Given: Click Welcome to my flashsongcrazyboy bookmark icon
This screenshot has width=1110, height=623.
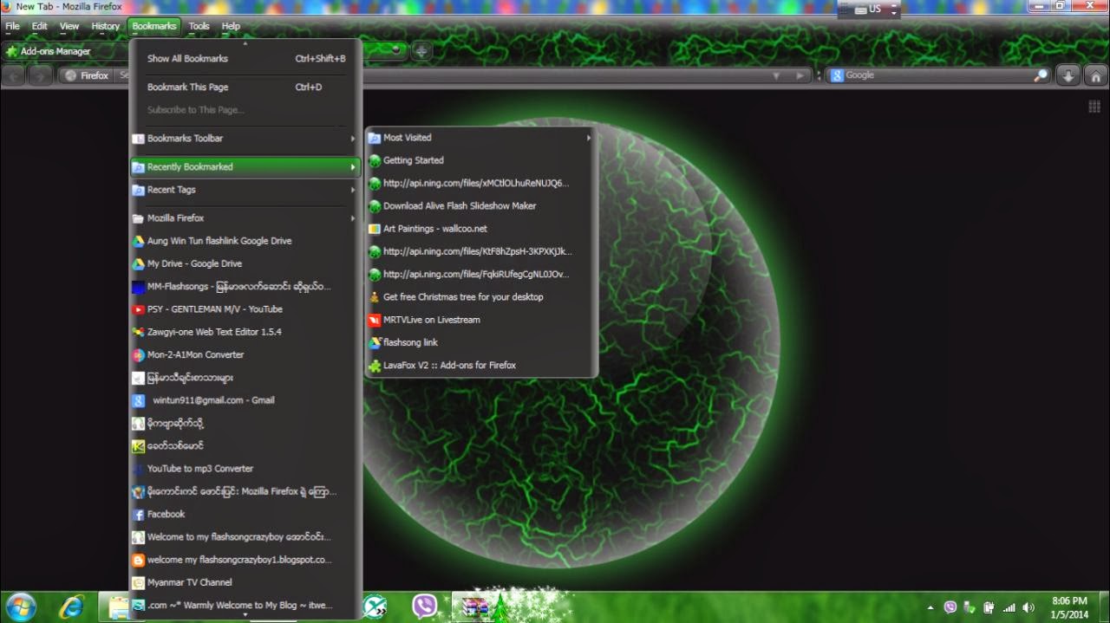Looking at the screenshot, I should pyautogui.click(x=138, y=537).
